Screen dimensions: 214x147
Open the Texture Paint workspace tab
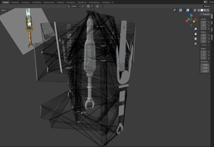tap(49, 2)
